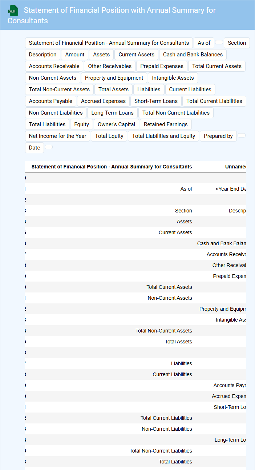Click the 'Property and Equipment' tag

114,78
